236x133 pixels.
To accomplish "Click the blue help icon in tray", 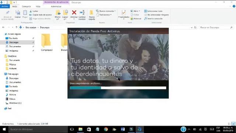I will click(183, 129).
